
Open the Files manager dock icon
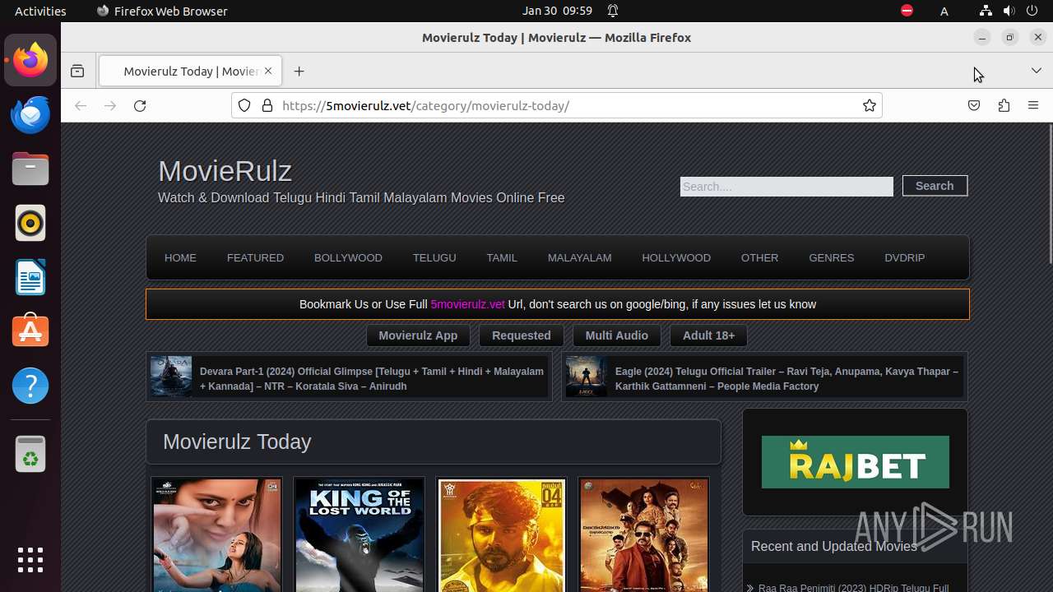(x=30, y=169)
